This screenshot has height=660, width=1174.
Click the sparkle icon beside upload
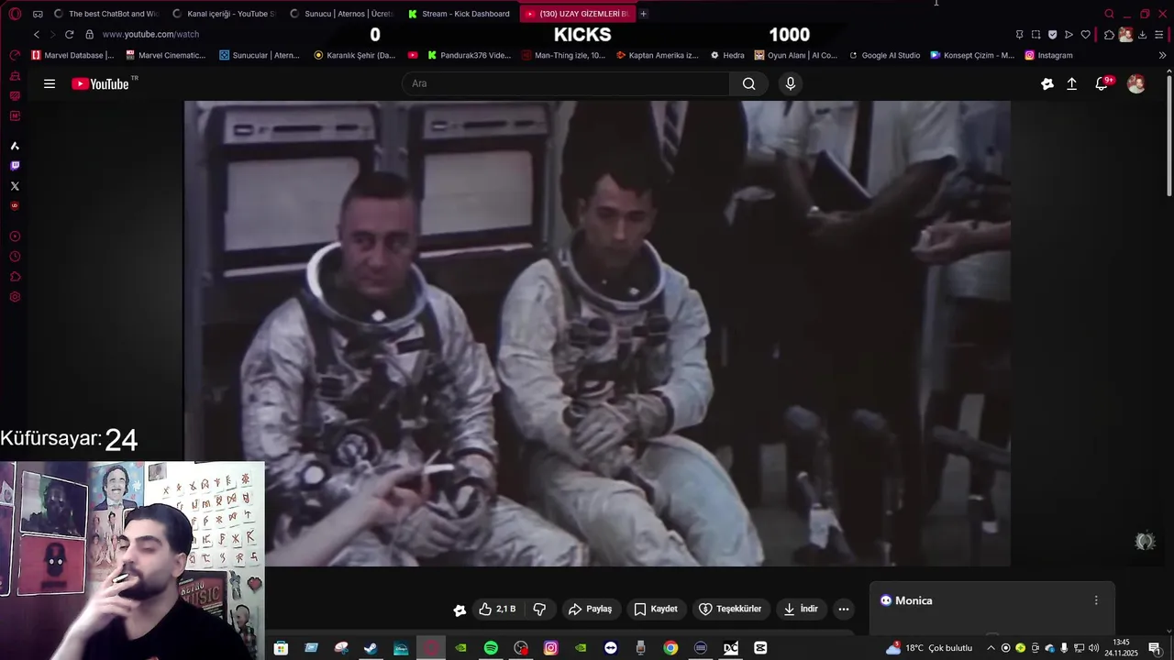(x=1047, y=83)
